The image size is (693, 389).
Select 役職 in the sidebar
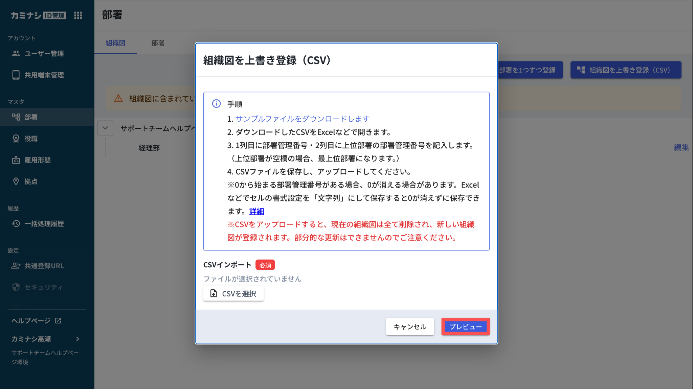point(31,139)
